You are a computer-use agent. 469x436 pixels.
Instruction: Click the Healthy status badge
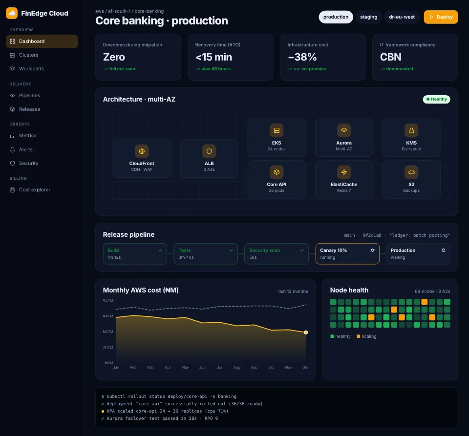tap(436, 99)
